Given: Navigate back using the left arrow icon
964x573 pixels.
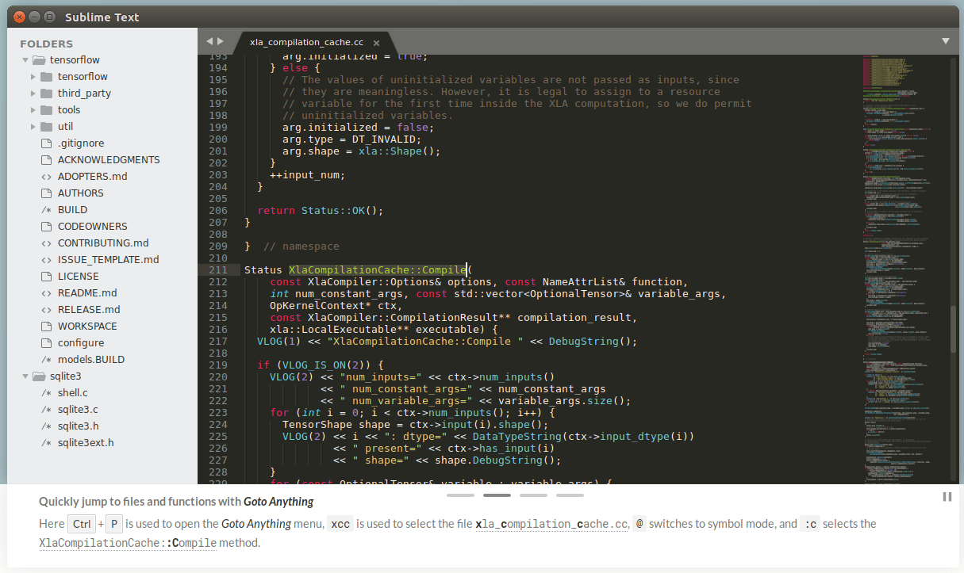Looking at the screenshot, I should click(x=209, y=42).
